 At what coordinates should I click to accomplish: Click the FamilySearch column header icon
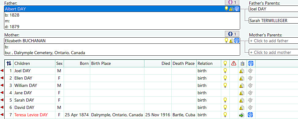pos(251,63)
